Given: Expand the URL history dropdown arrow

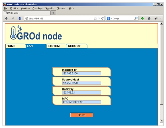Looking at the screenshot, I should (99, 19).
